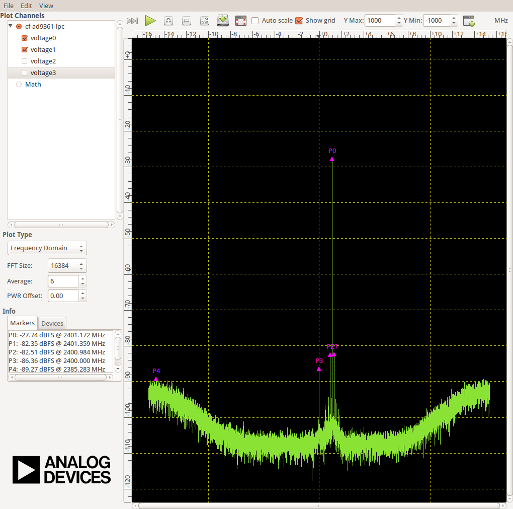This screenshot has height=509, width=513.
Task: Click the single-shot capture step icon
Action: click(132, 21)
